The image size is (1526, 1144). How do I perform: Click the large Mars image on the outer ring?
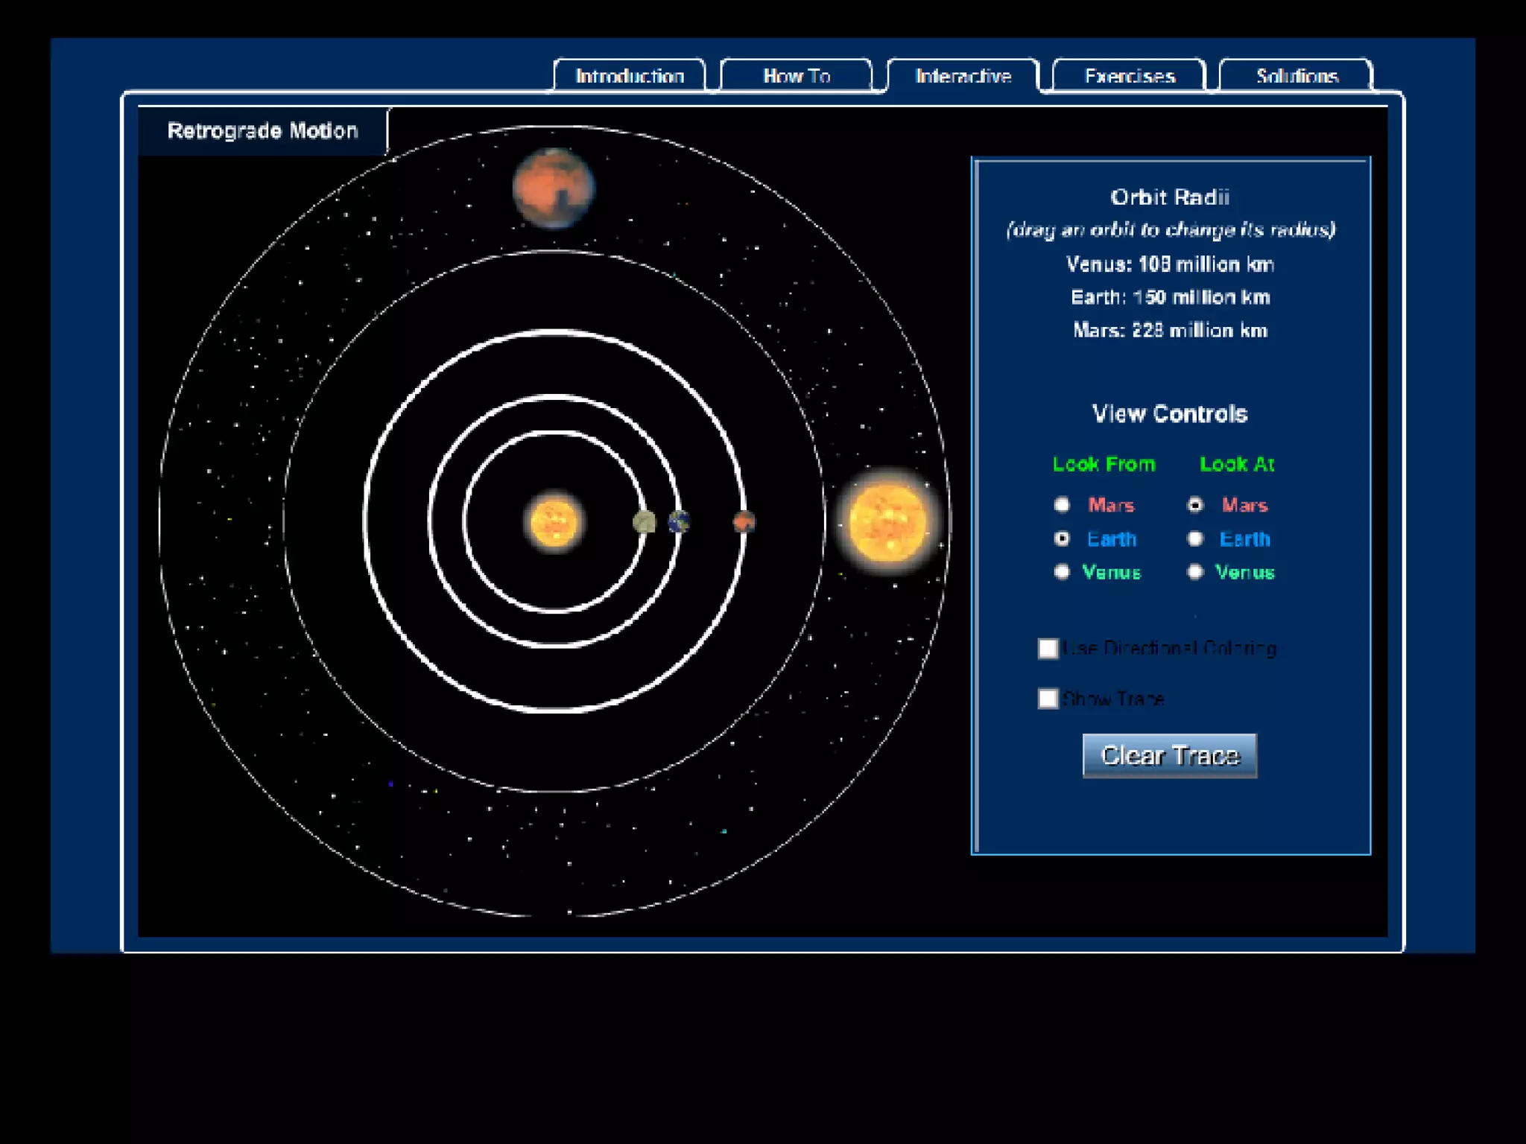pyautogui.click(x=554, y=188)
